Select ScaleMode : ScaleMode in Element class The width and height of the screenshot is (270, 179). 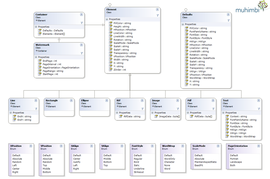click(126, 43)
